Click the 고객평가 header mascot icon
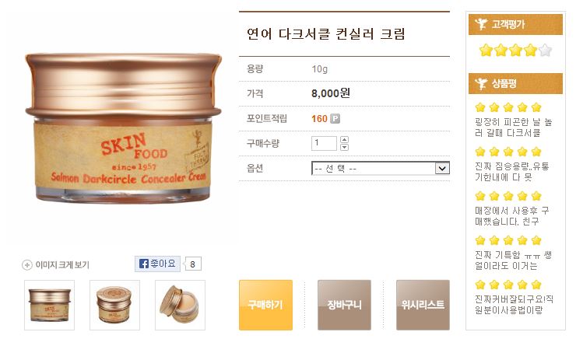Screen dimensions: 576x346 click(481, 24)
